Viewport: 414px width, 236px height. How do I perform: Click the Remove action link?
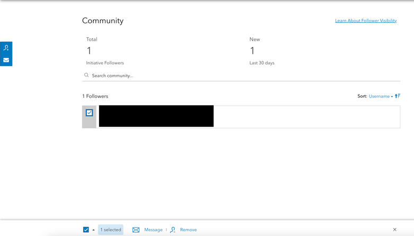(188, 230)
